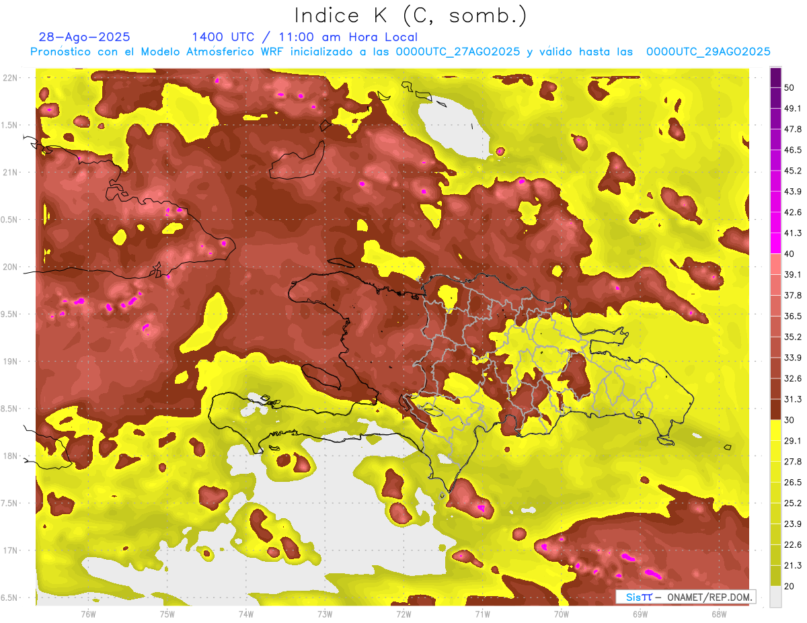Image resolution: width=807 pixels, height=623 pixels.
Task: Click the '21.3' color scale label
Action: (x=793, y=565)
